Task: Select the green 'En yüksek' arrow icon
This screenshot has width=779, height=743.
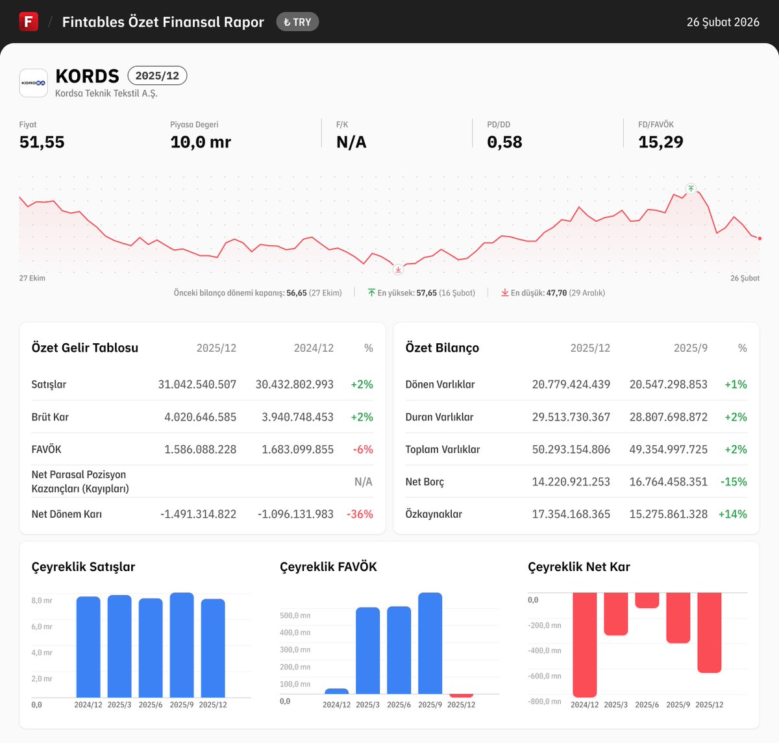Action: pyautogui.click(x=371, y=292)
